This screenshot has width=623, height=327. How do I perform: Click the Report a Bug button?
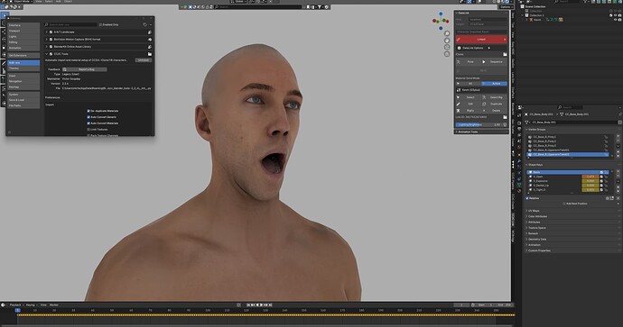(85, 69)
